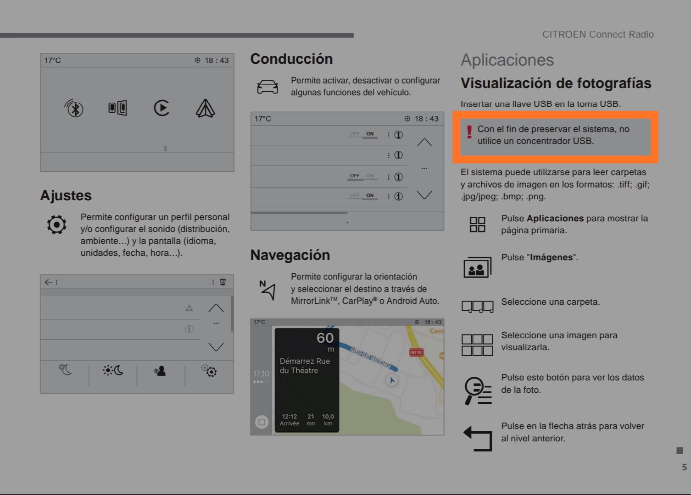Click the info icon in settings list
The image size is (691, 495).
189,329
